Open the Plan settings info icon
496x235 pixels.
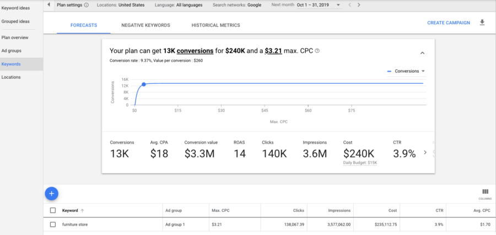coord(87,5)
